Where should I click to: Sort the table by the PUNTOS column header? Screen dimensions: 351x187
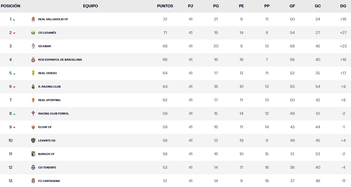click(x=165, y=6)
